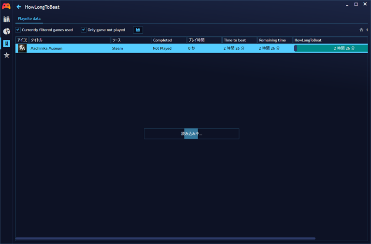The image size is (371, 244).
Task: Uncheck Only game not played checkbox
Action: click(x=84, y=30)
